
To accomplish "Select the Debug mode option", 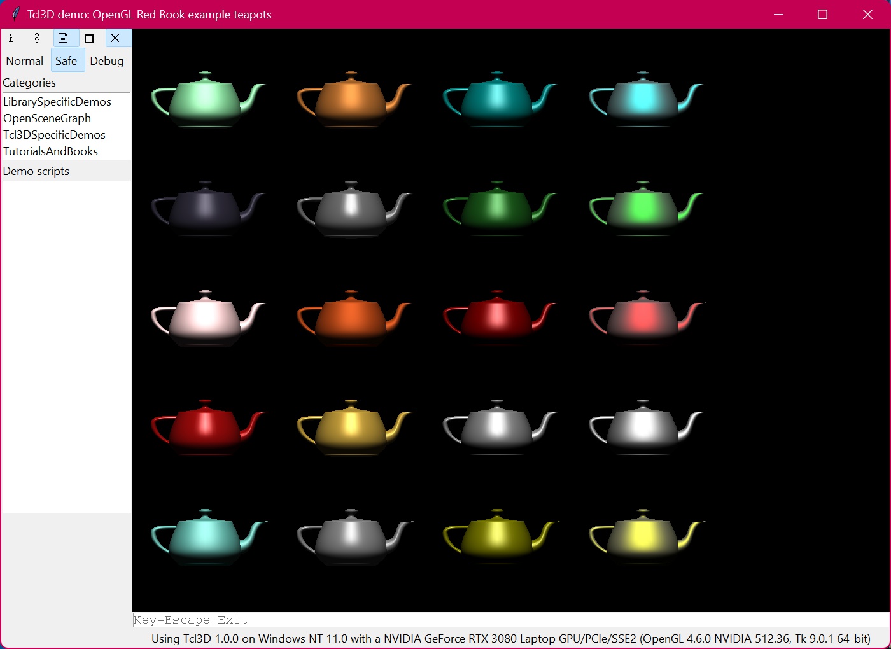I will 107,61.
